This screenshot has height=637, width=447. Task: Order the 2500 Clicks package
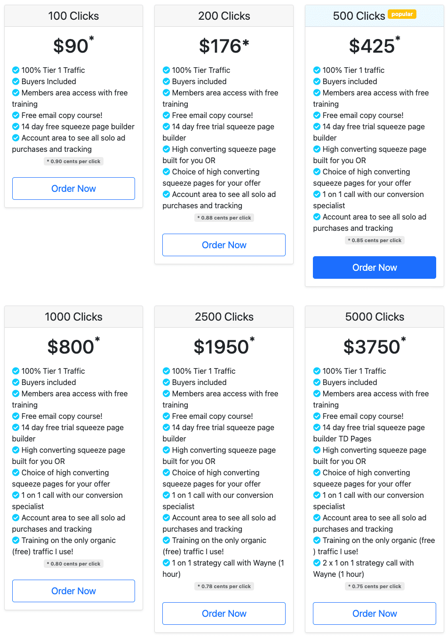(x=224, y=613)
